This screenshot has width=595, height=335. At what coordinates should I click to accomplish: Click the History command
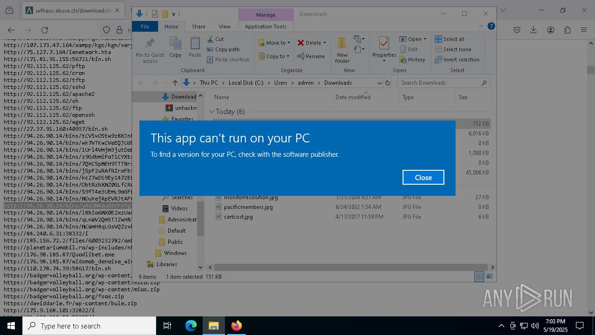[412, 60]
